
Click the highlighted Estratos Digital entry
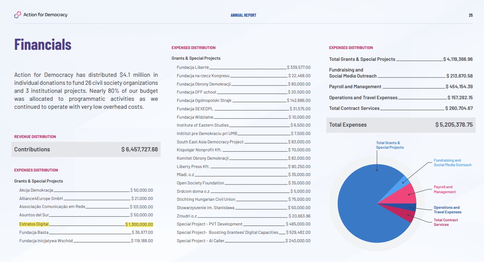(x=34, y=224)
